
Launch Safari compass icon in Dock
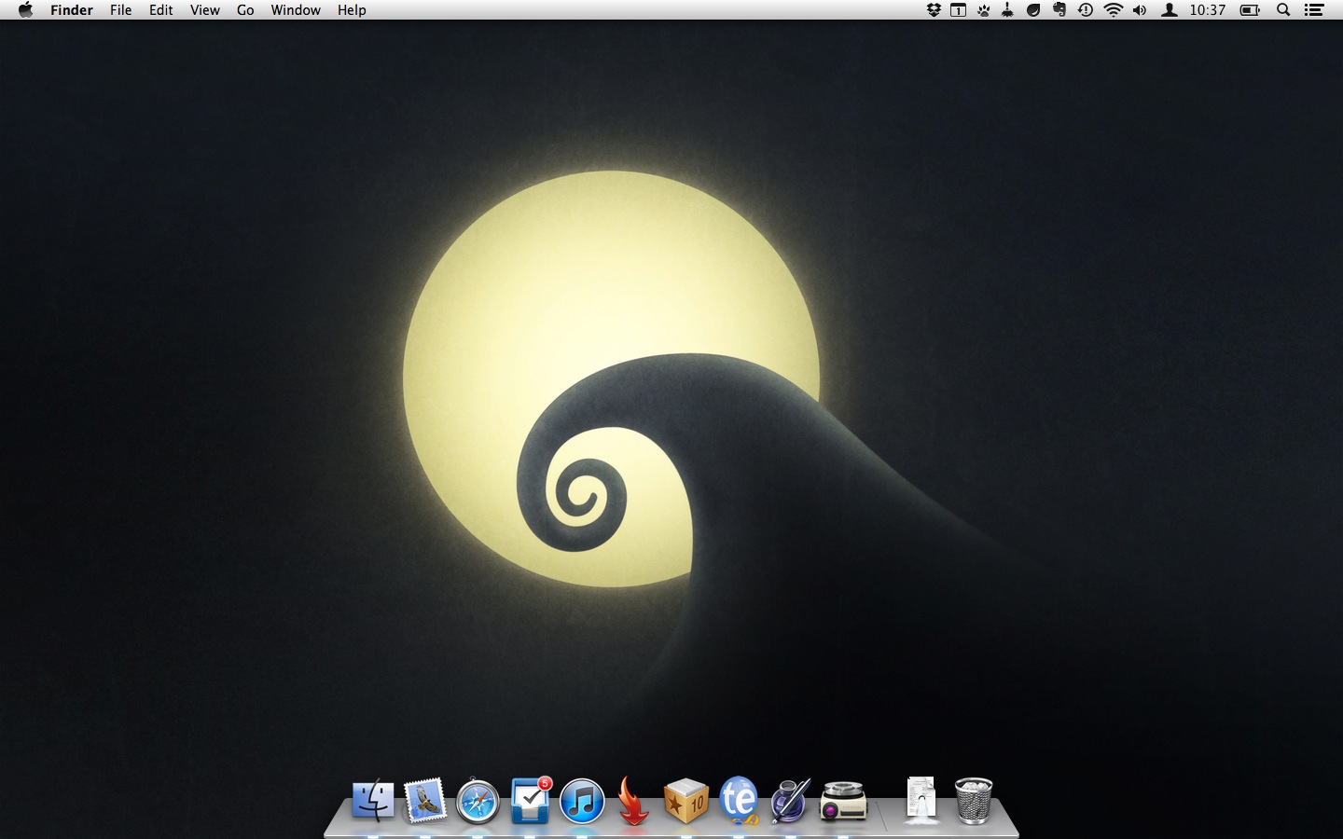pyautogui.click(x=478, y=801)
